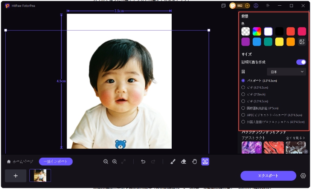The height and width of the screenshot is (189, 311).
Task: Click the fit-to-screen expand icon
Action: (123, 161)
